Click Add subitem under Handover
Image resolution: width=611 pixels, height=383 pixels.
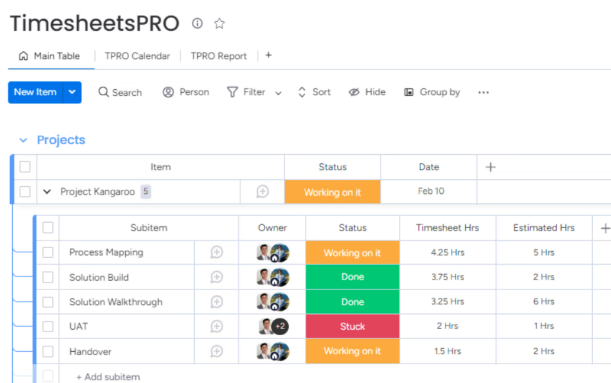pos(108,377)
